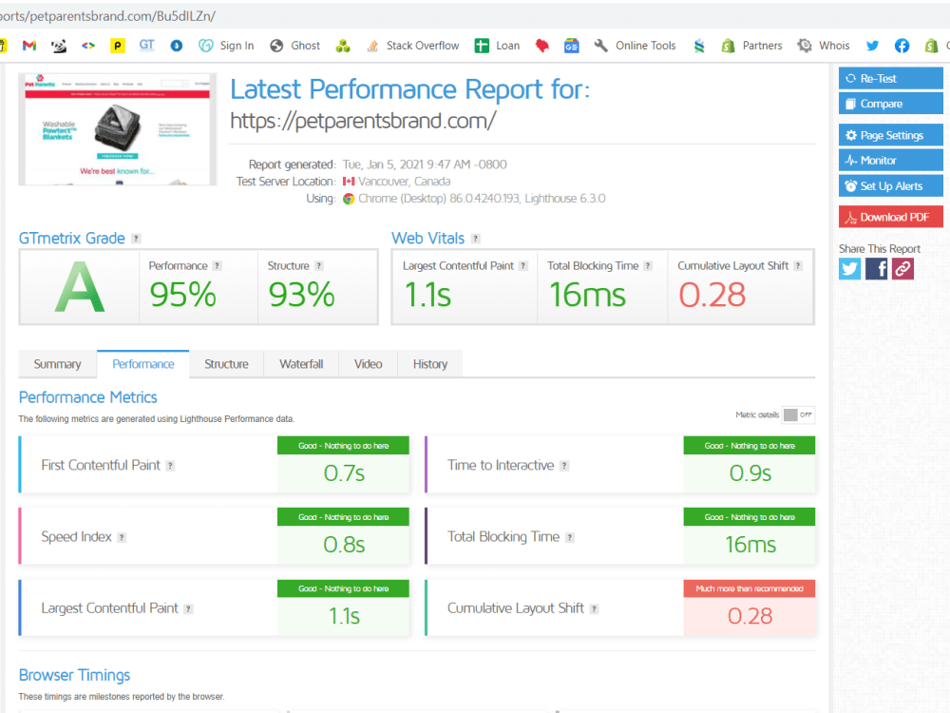Open the Ghost bookmark
950x713 pixels.
click(295, 46)
